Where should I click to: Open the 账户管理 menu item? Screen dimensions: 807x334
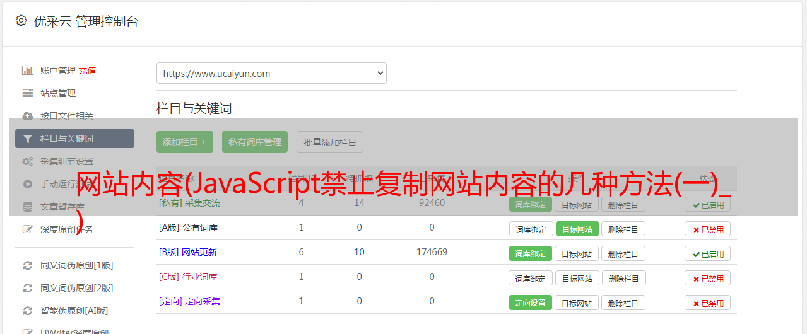[x=58, y=71]
